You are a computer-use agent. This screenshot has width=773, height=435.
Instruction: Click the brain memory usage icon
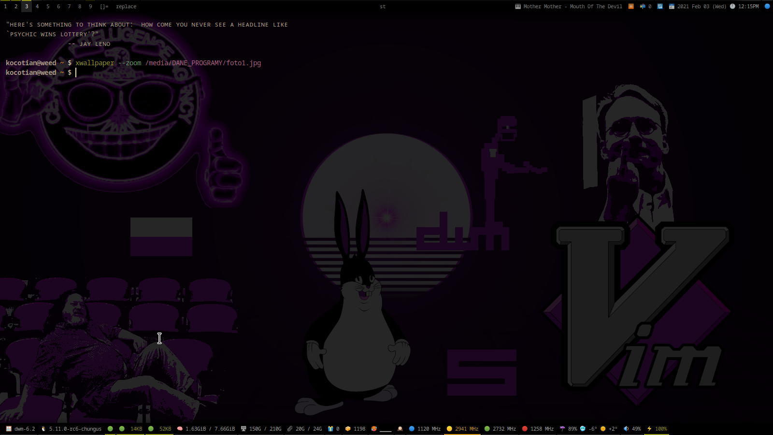pyautogui.click(x=180, y=429)
